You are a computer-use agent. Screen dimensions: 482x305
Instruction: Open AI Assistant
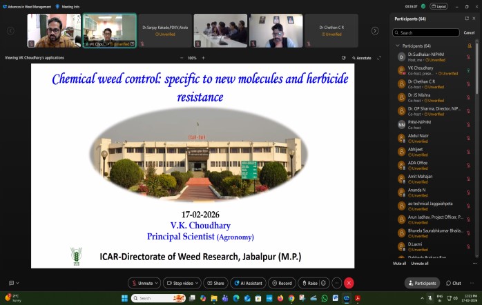[x=248, y=283]
